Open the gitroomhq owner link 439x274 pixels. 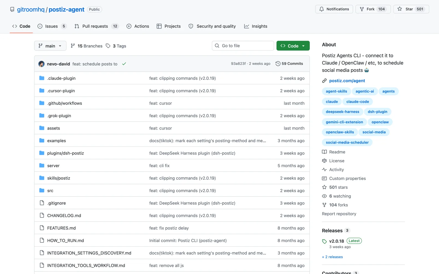tap(31, 10)
